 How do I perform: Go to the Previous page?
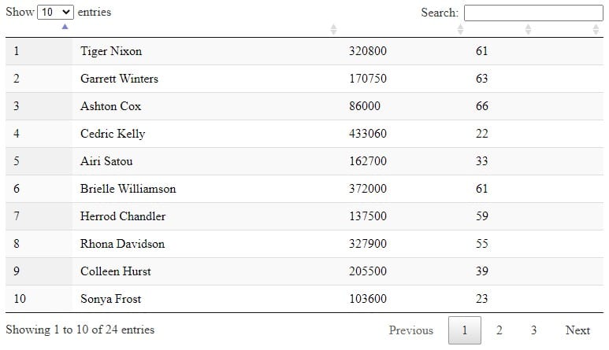(x=411, y=330)
